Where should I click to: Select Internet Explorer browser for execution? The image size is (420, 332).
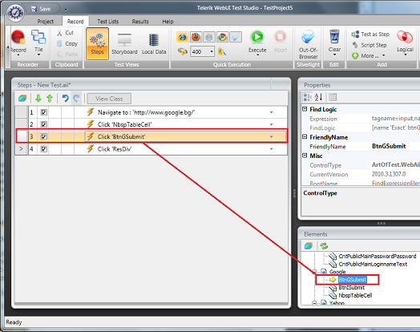[x=183, y=37]
